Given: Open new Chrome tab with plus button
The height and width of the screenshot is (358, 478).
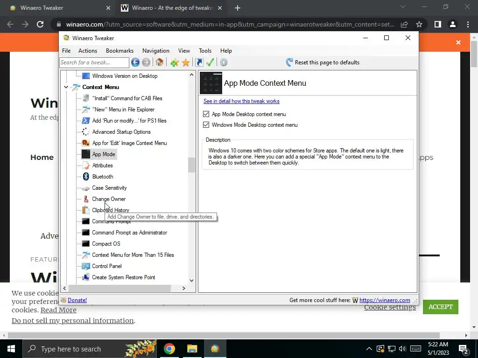Looking at the screenshot, I should [238, 8].
